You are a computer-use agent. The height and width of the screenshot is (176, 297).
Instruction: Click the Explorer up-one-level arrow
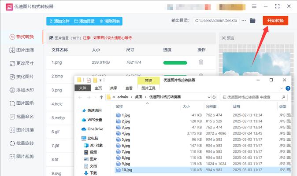click(x=101, y=97)
